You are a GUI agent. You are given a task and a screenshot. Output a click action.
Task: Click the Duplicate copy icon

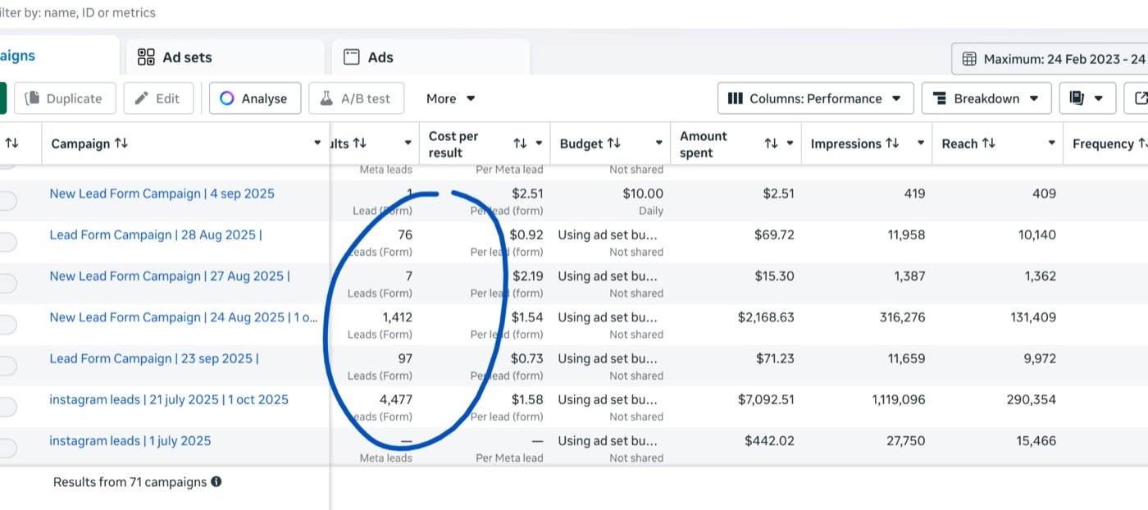coord(33,98)
